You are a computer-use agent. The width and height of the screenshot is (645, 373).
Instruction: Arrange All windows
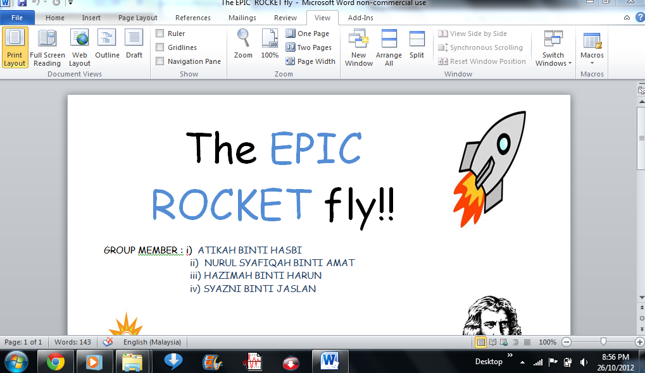click(x=389, y=47)
